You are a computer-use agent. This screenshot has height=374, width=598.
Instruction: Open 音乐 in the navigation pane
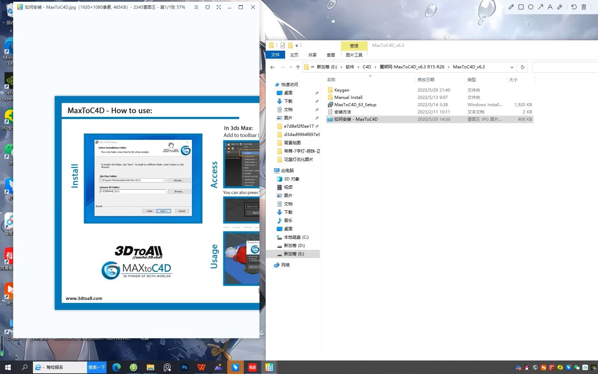[x=288, y=221]
